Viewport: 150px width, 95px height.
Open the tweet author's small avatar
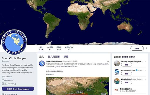click(42, 63)
